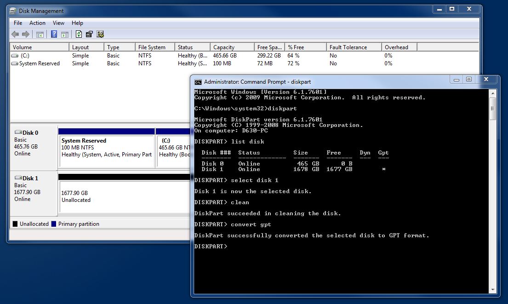Open the Action menu
This screenshot has height=304, width=508.
37,23
